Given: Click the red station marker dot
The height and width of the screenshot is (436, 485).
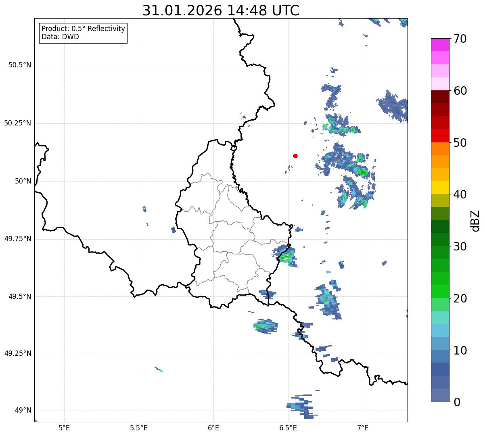Looking at the screenshot, I should pos(295,156).
